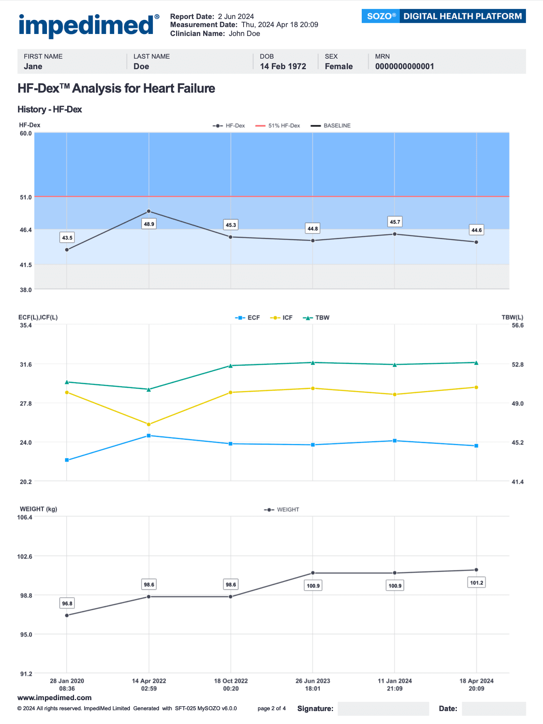Open the www.impedimed.com link
Viewport: 543px width, 724px height.
coord(54,698)
